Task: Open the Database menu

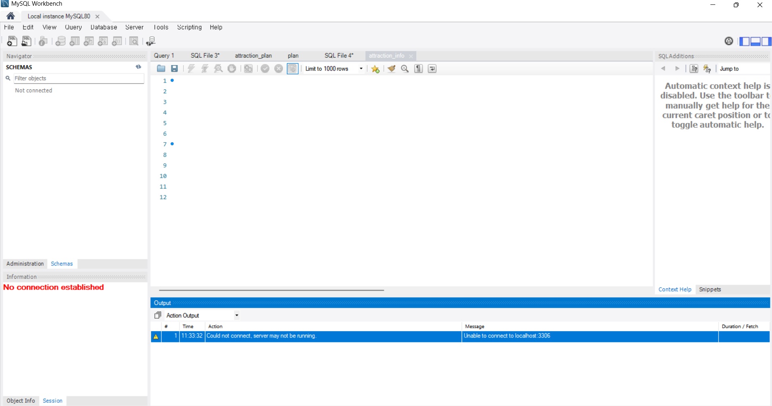Action: [104, 27]
